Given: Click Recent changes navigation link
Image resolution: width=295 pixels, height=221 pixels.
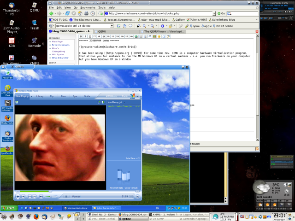Looking at the screenshot, I should click(x=60, y=45).
